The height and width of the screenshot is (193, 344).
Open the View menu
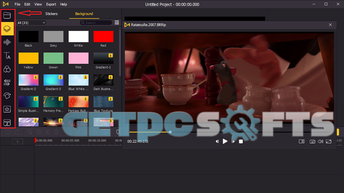click(x=38, y=4)
